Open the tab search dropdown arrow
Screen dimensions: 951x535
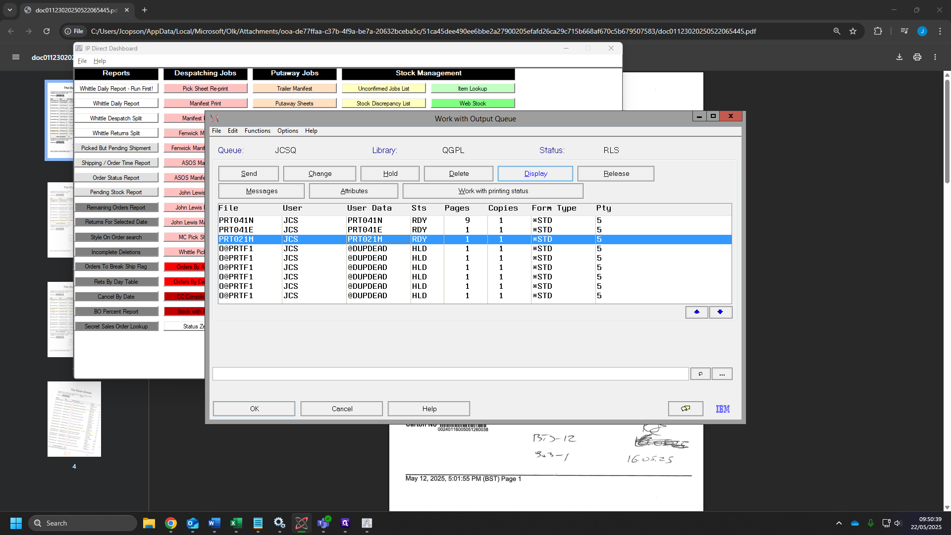10,10
